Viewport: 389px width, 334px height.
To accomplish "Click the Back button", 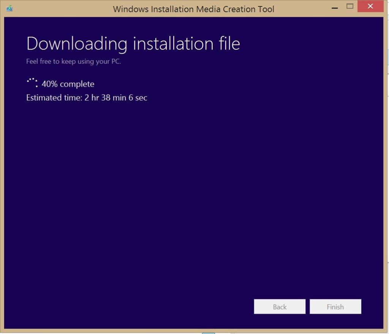I will 280,307.
